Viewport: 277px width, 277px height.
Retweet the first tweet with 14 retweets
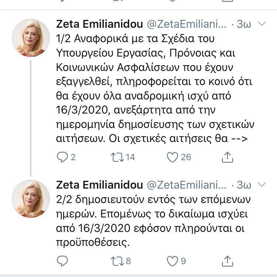117,157
